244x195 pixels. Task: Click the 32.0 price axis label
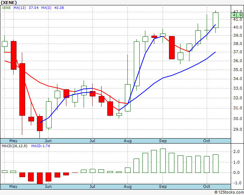click(238, 98)
